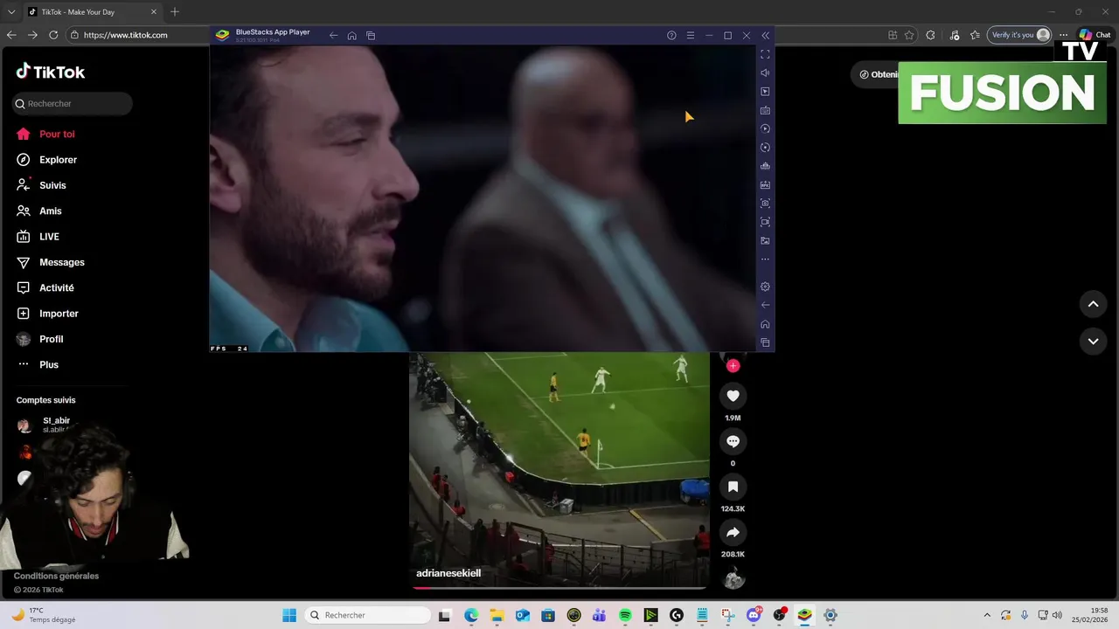Go to previous video with up chevron
The height and width of the screenshot is (629, 1119).
pyautogui.click(x=1093, y=304)
